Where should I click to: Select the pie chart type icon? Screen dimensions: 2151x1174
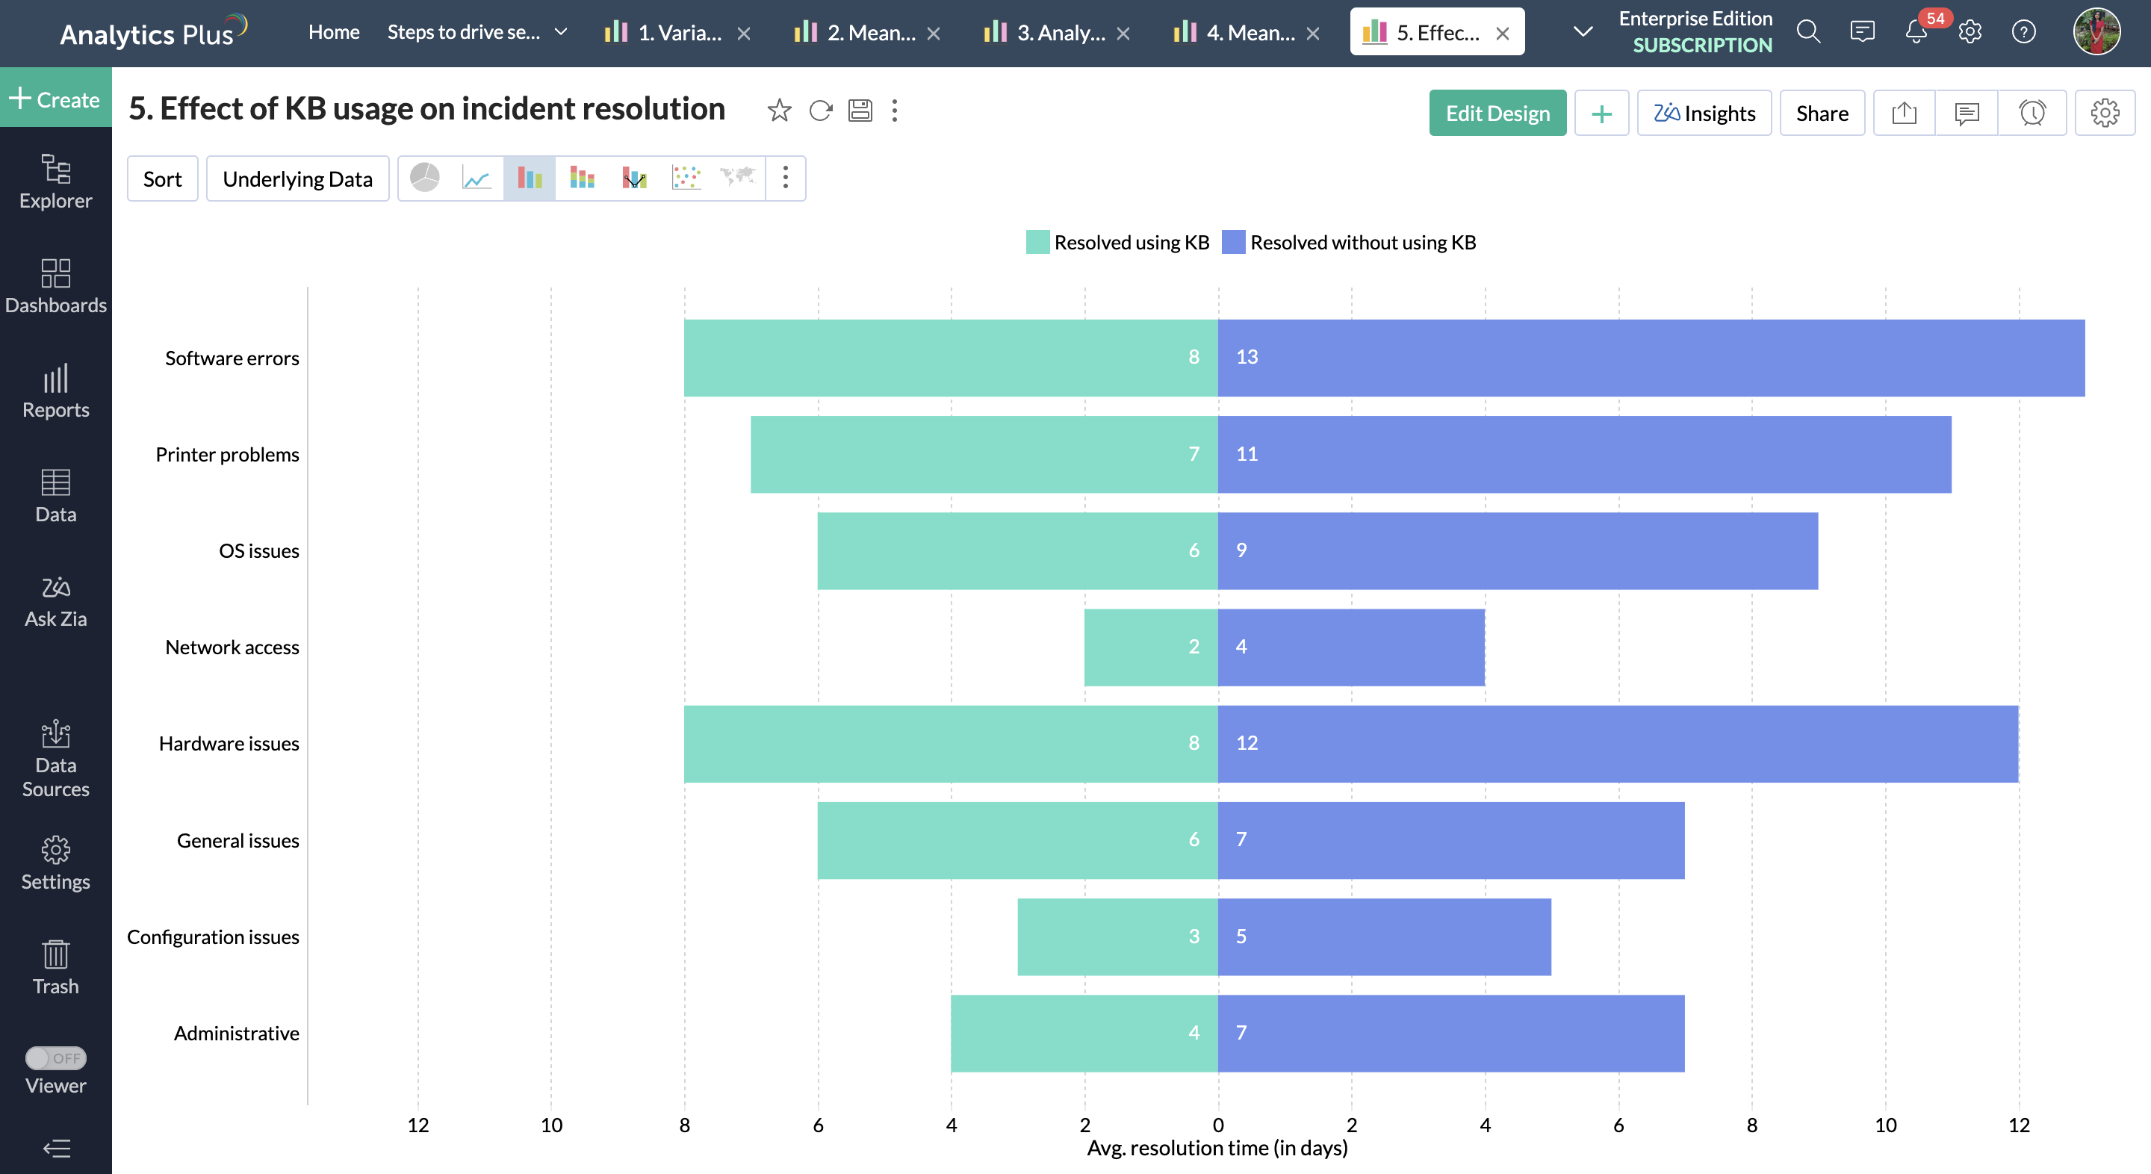[425, 178]
